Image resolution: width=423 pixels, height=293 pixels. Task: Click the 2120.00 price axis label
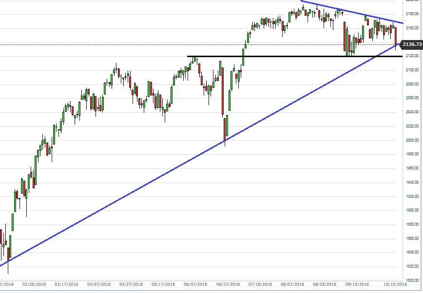point(412,56)
